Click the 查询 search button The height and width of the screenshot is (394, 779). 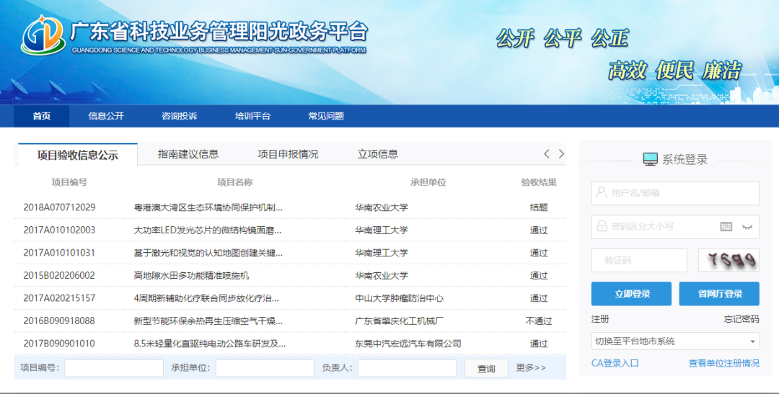486,369
